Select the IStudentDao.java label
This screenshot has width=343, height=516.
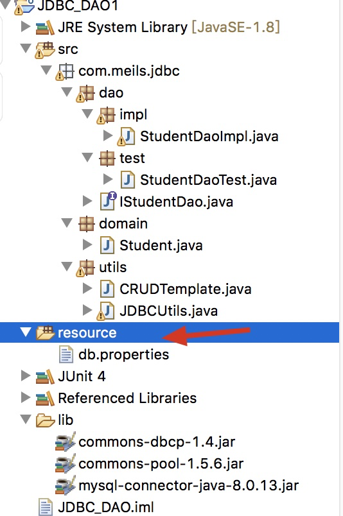(176, 202)
